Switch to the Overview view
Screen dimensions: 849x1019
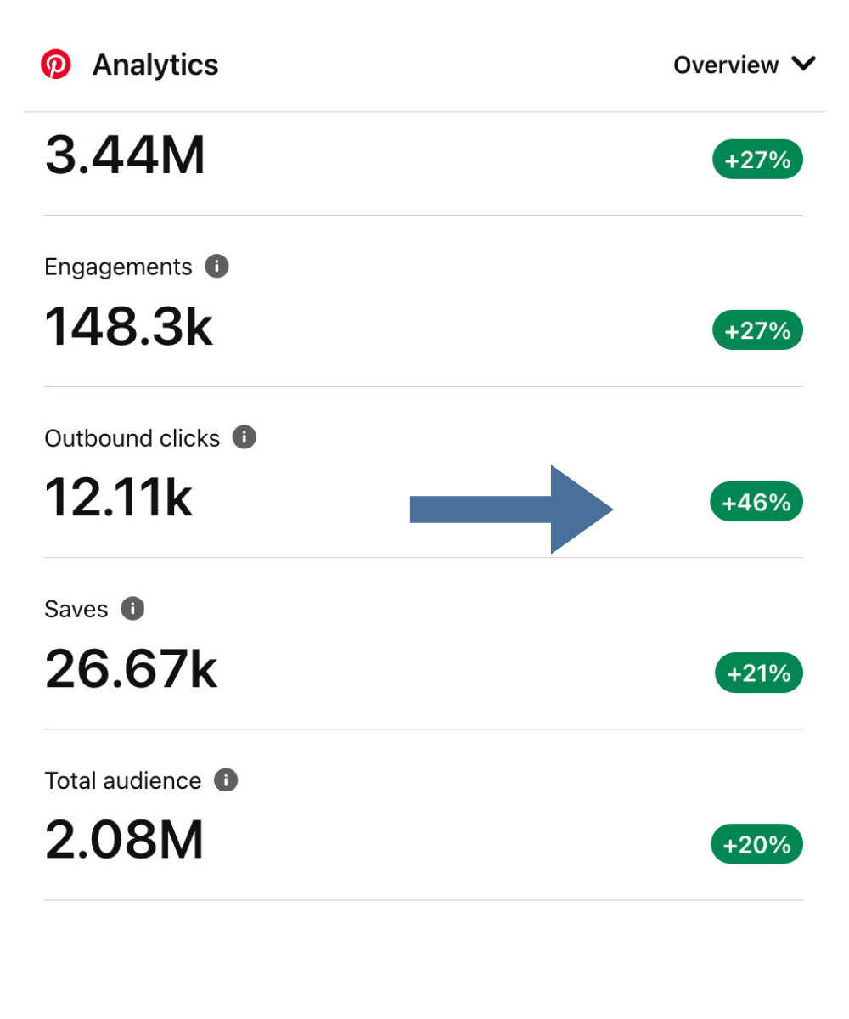(727, 65)
